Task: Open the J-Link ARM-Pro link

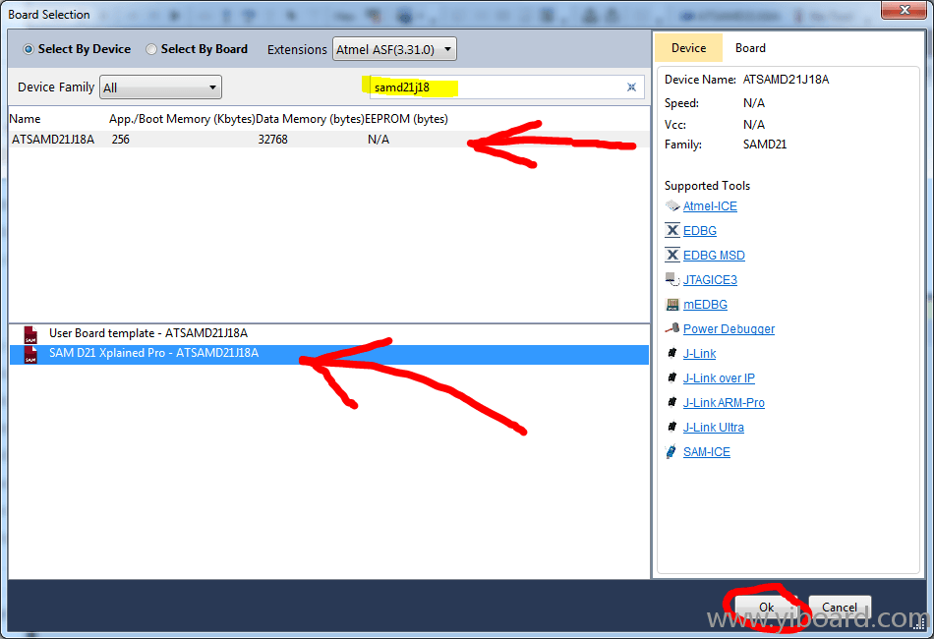Action: 724,403
